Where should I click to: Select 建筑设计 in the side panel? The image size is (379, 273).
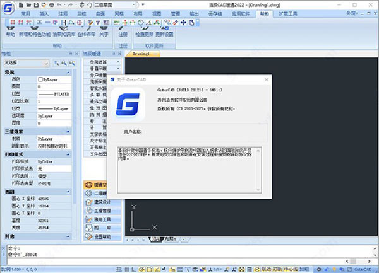[x=97, y=202]
